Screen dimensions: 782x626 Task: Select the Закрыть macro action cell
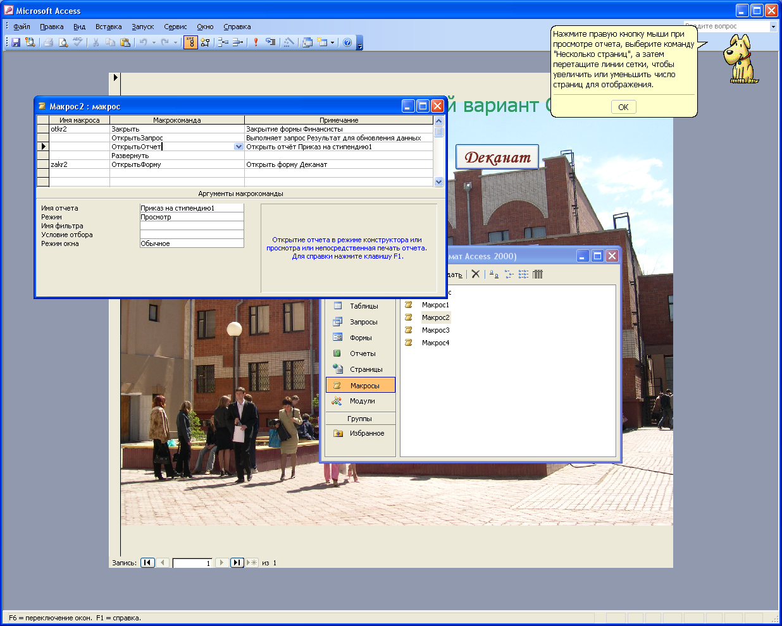[x=177, y=129]
